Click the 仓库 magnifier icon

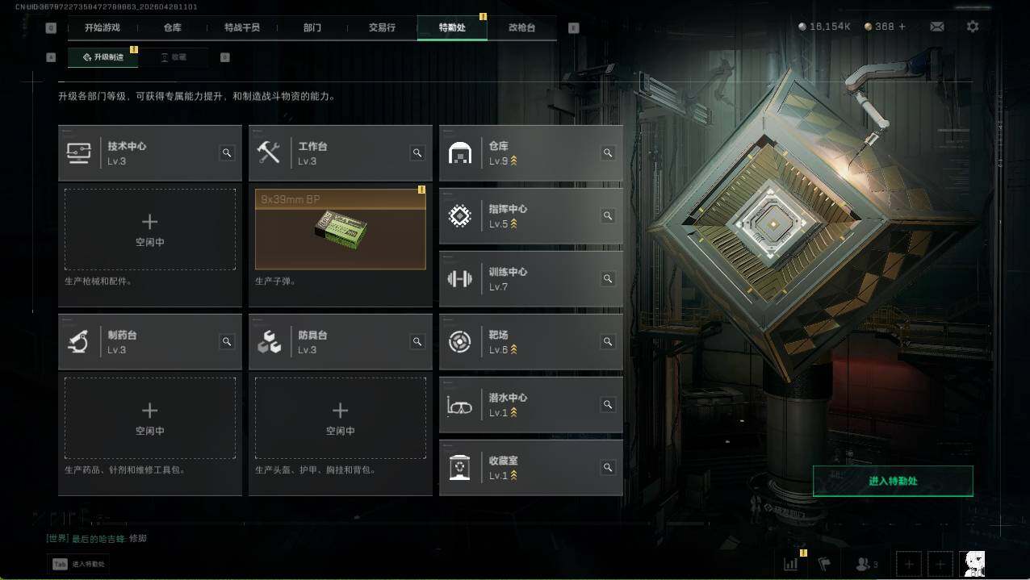pyautogui.click(x=608, y=152)
